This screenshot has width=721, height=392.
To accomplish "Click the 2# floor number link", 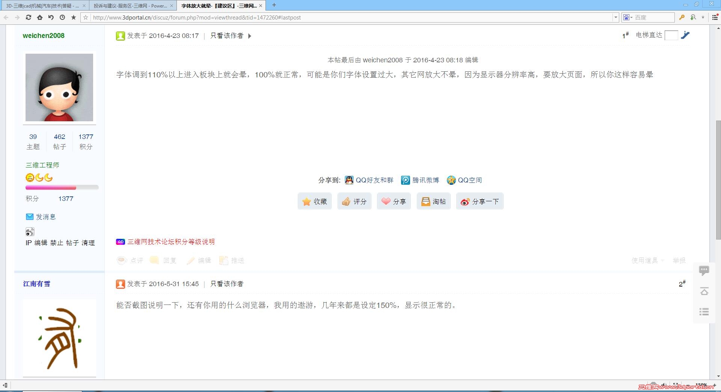I will pos(682,283).
